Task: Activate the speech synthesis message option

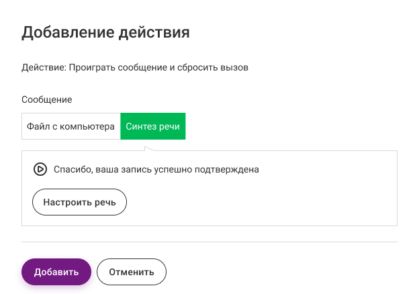Action: [x=153, y=126]
